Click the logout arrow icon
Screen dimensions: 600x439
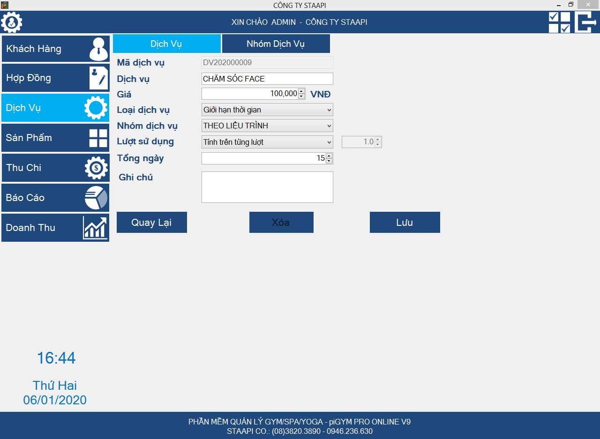[x=585, y=22]
